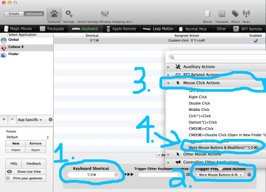Open the About tag icon
This screenshot has height=192, width=266.
click(x=235, y=14)
